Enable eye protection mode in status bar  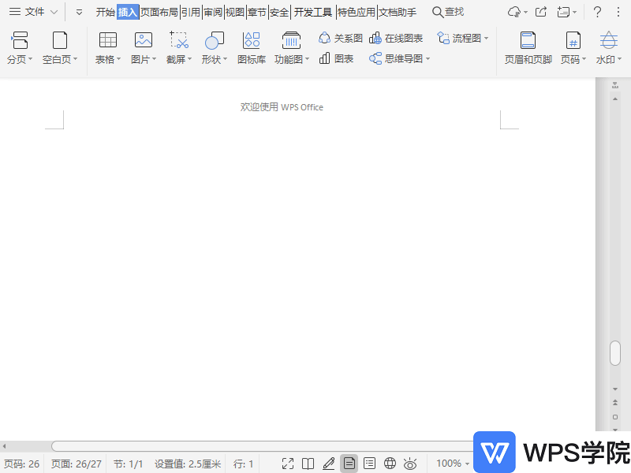point(410,464)
